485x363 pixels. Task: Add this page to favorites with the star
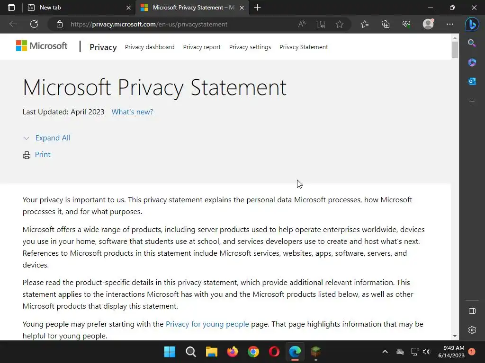(x=340, y=24)
